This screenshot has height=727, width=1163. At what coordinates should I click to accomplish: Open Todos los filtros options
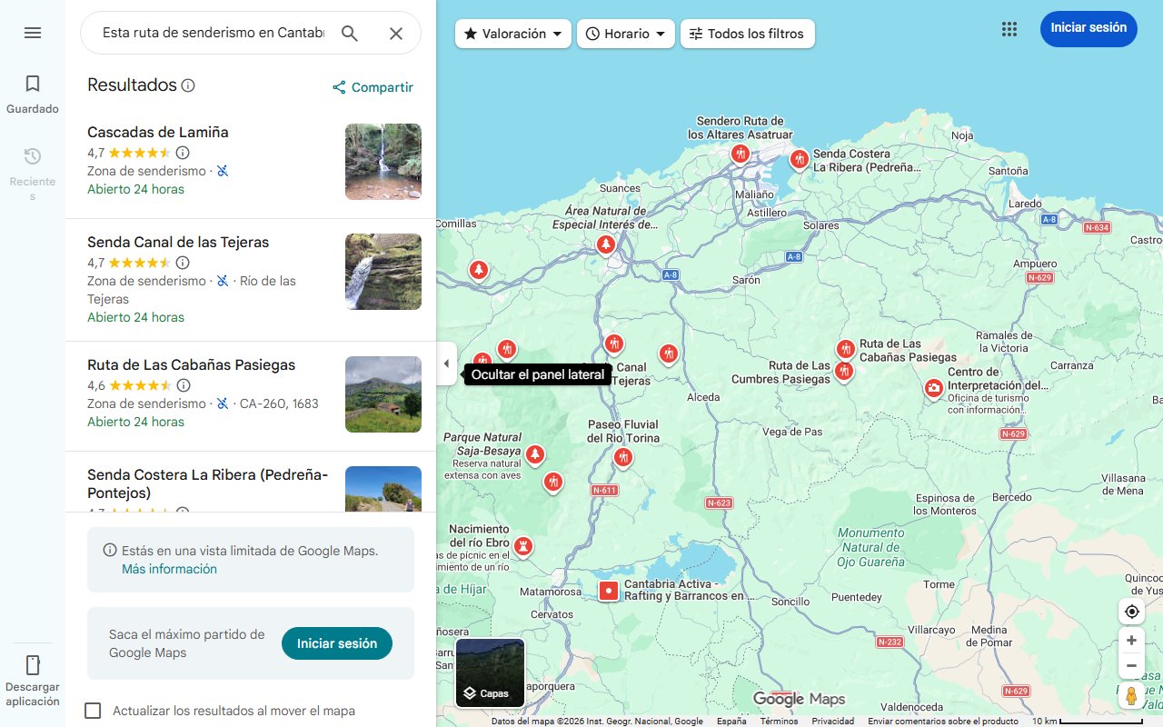pos(747,33)
